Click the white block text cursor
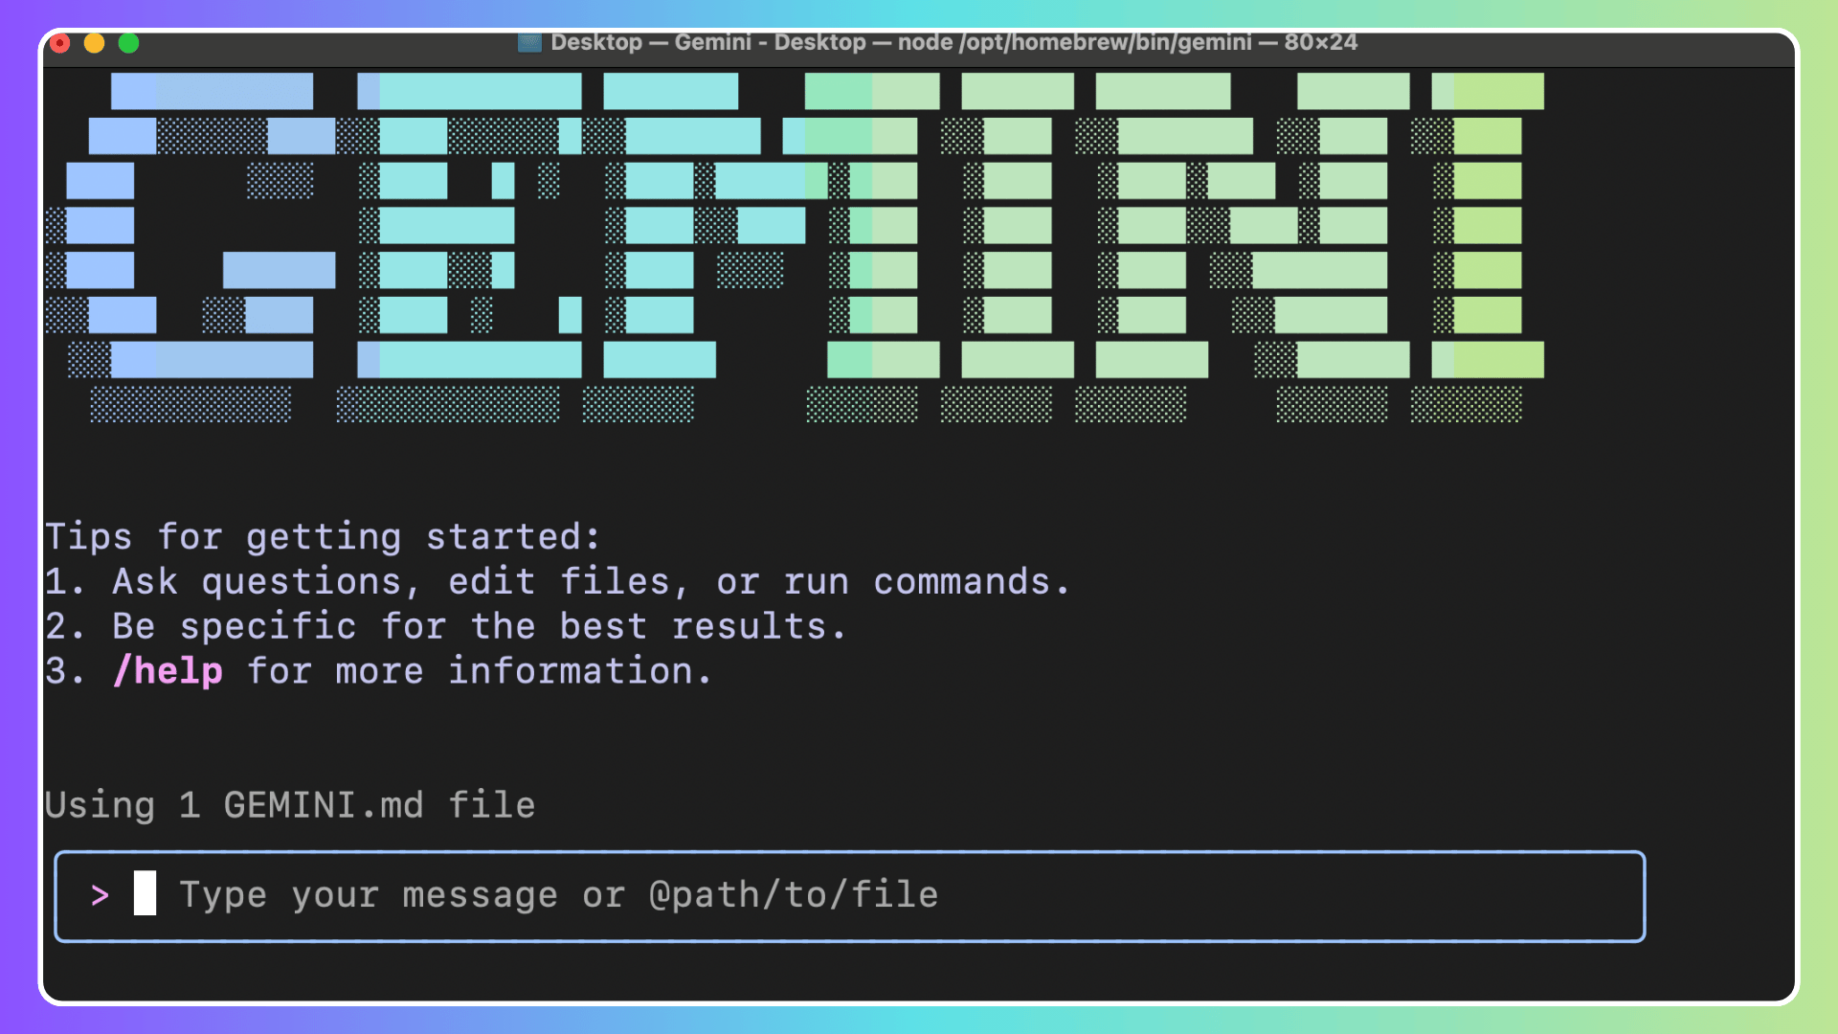 pyautogui.click(x=145, y=893)
